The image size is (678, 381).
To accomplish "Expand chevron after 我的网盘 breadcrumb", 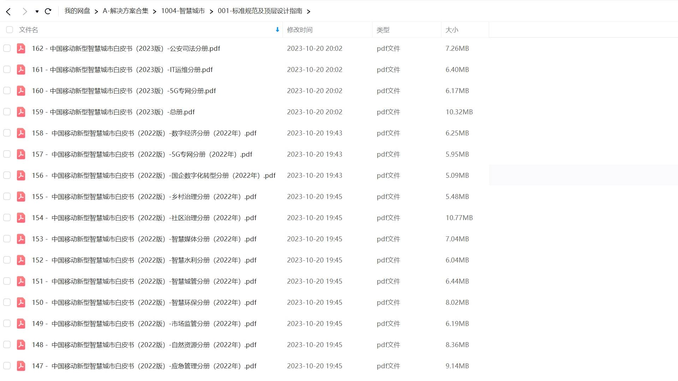I will 96,12.
